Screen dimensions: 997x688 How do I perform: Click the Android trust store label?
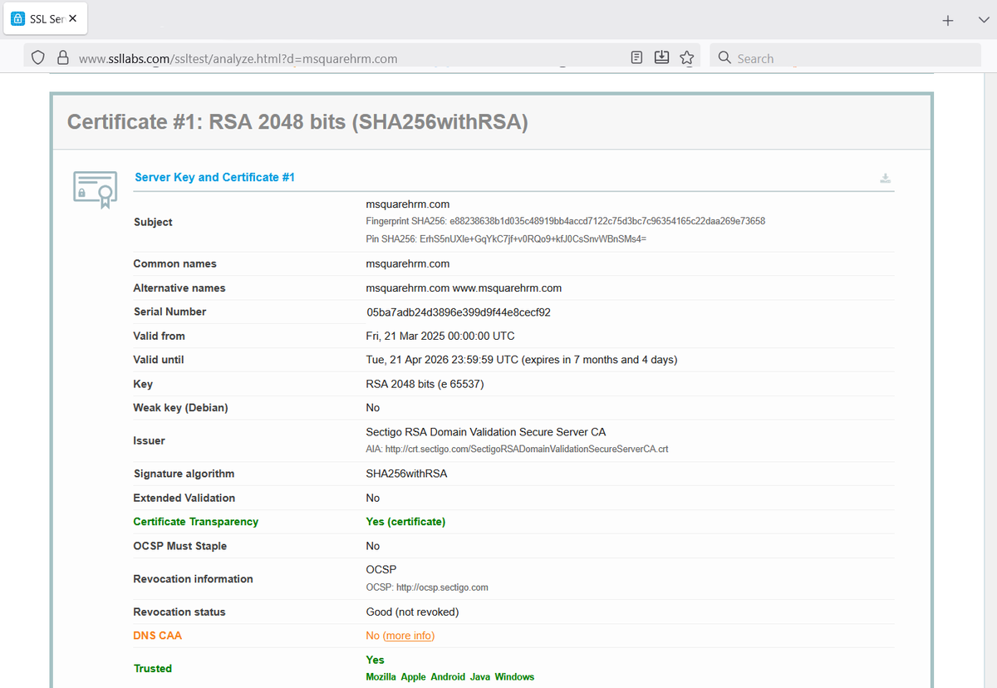[449, 677]
